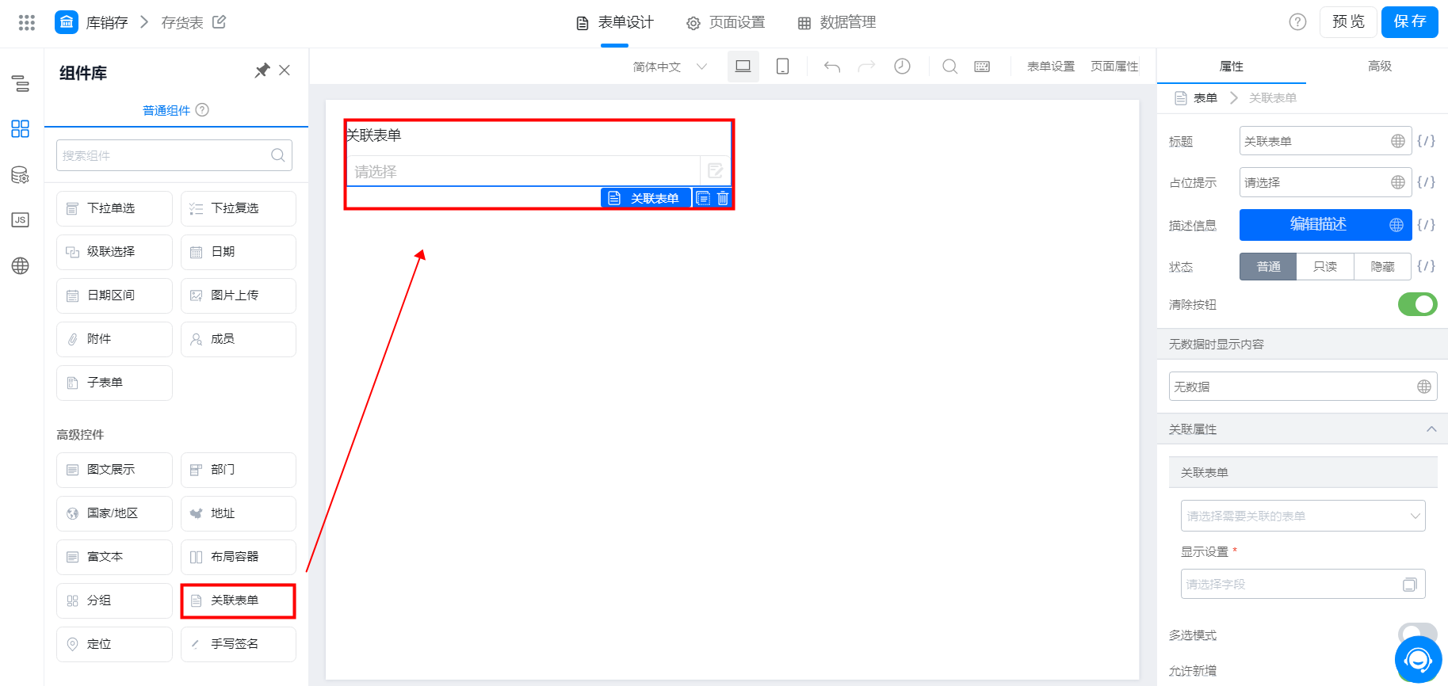Switch to 表单设计 tab
This screenshot has width=1448, height=686.
pos(615,23)
